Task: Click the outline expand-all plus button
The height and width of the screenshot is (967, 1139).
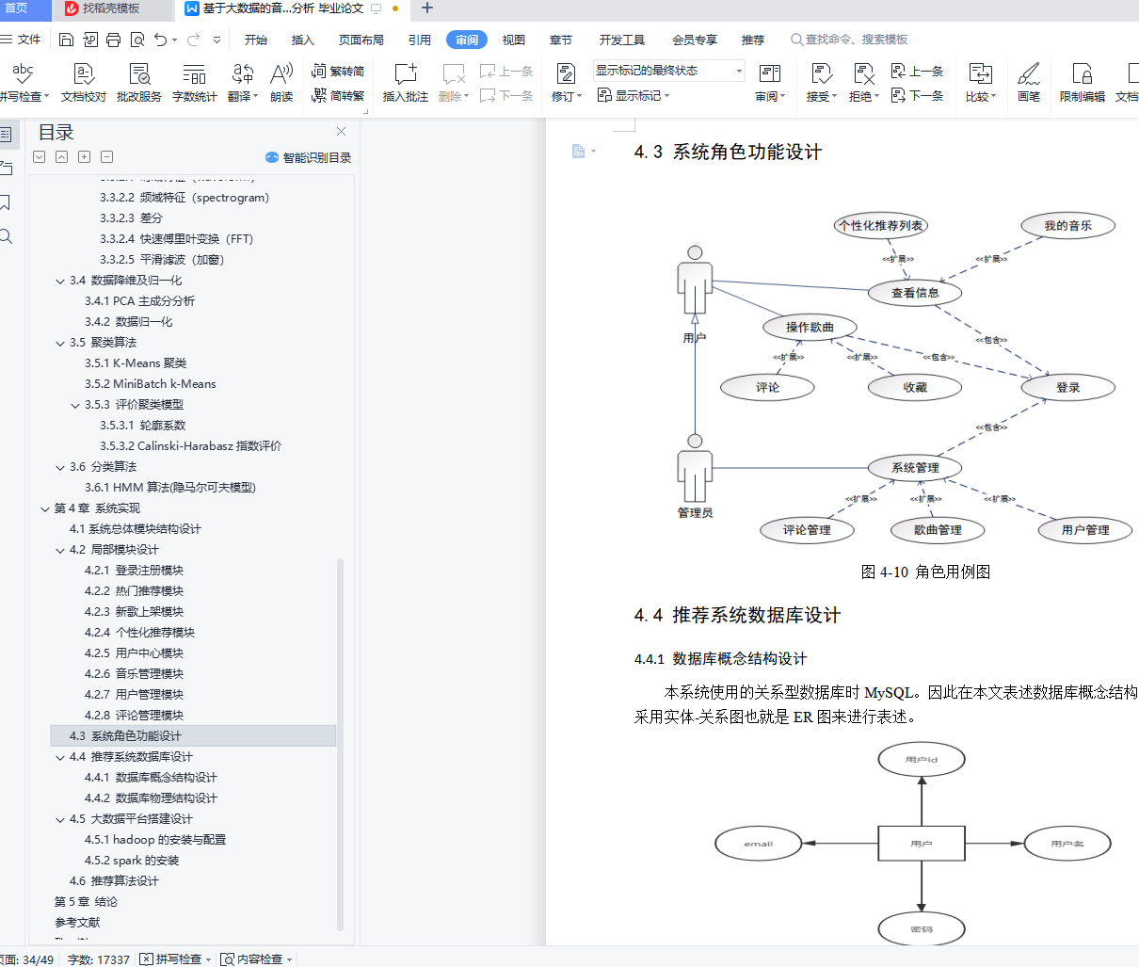Action: pyautogui.click(x=84, y=157)
